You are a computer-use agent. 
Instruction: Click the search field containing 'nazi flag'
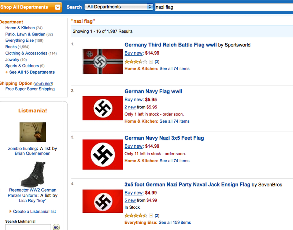[224, 7]
